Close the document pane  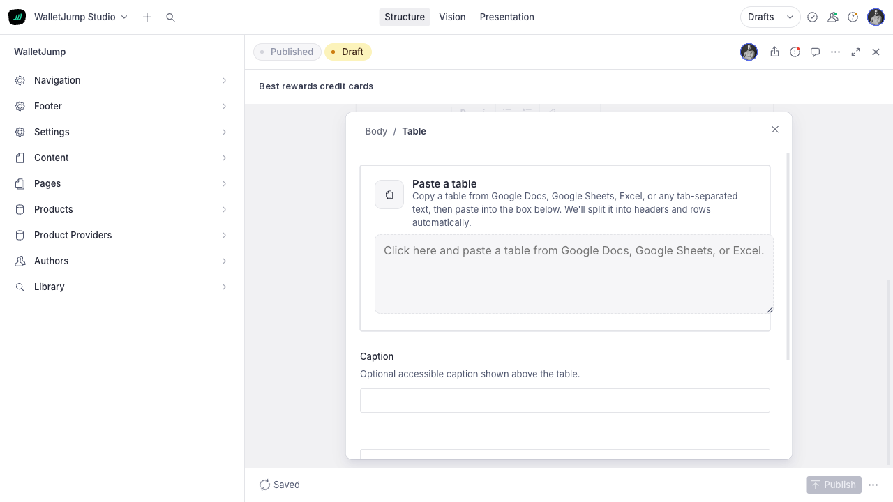(876, 52)
